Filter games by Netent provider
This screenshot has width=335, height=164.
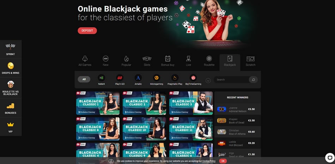[102, 80]
